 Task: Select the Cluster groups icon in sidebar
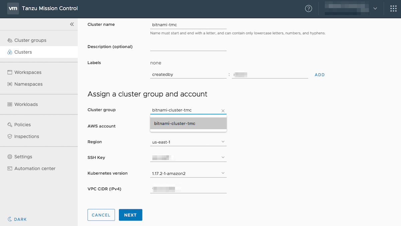point(10,40)
